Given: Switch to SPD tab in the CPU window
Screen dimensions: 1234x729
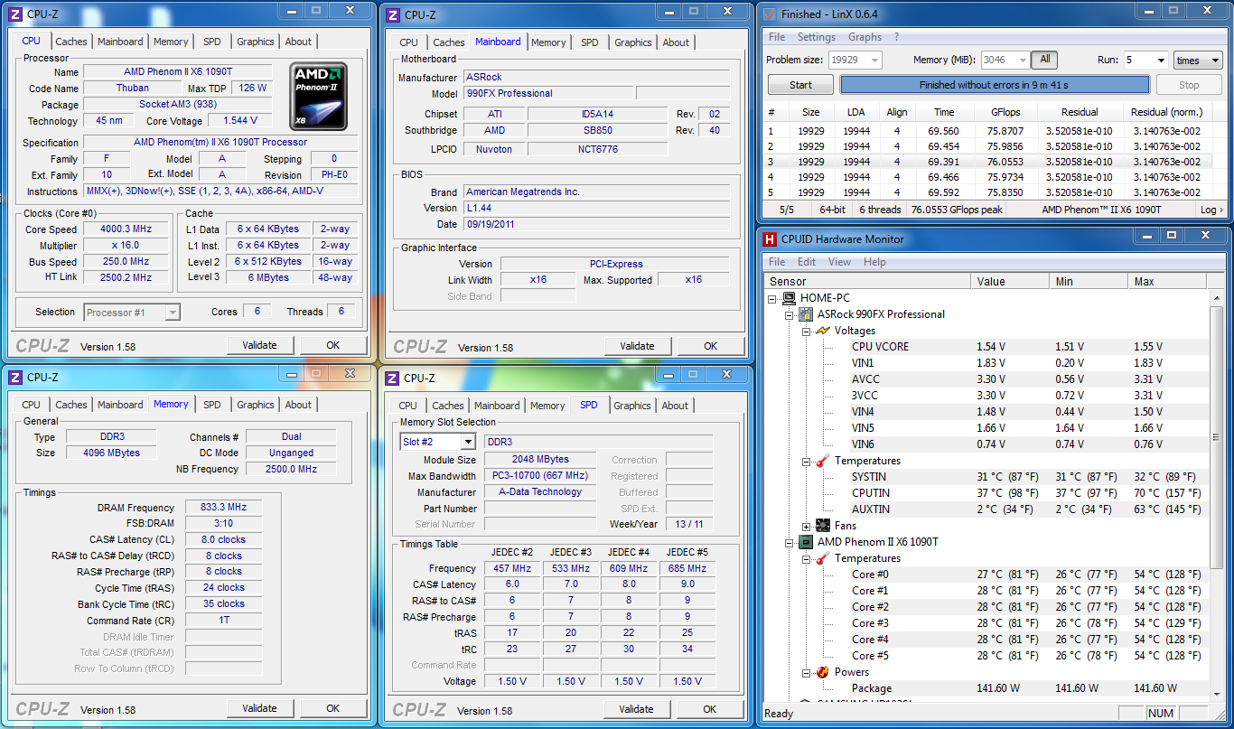Looking at the screenshot, I should [x=211, y=42].
